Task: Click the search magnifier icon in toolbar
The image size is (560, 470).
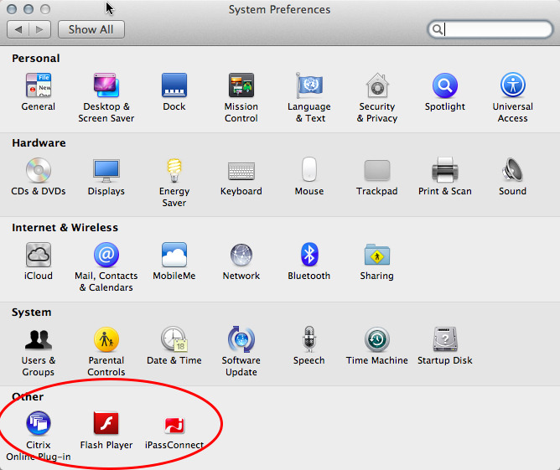Action: click(437, 29)
